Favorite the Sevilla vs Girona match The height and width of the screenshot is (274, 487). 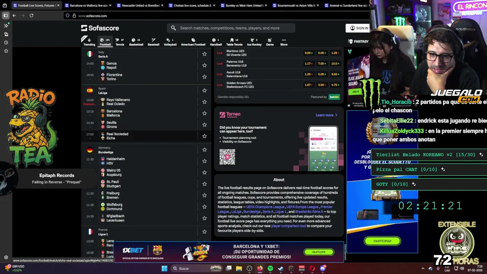coord(204,124)
